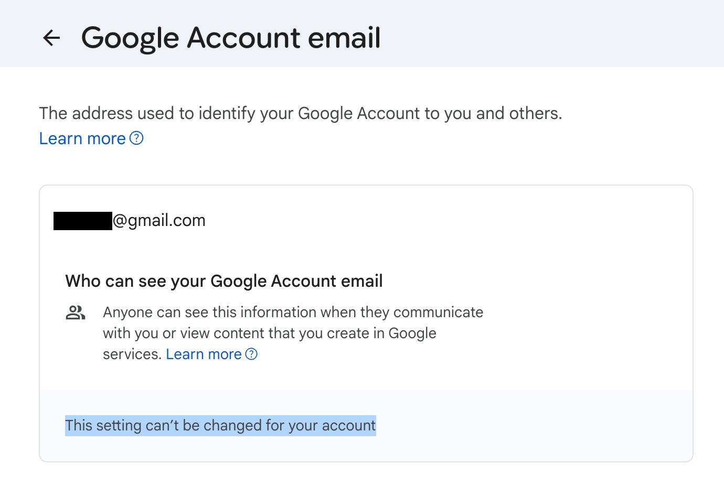
Task: Click the back arrow icon
Action: click(51, 38)
